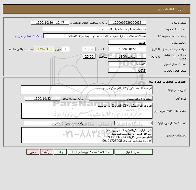The height and width of the screenshot is (190, 196).
Task: Click the deadline time field 13:00
Action: click(89, 49)
